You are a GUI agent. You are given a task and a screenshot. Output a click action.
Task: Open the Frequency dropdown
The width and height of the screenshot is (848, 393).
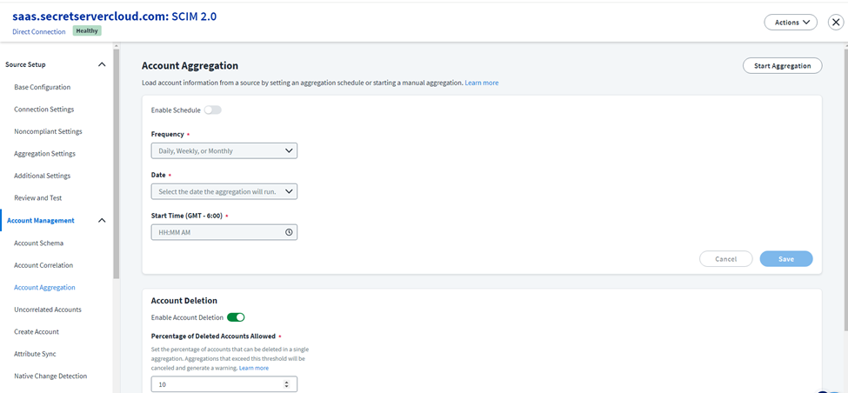pyautogui.click(x=224, y=150)
